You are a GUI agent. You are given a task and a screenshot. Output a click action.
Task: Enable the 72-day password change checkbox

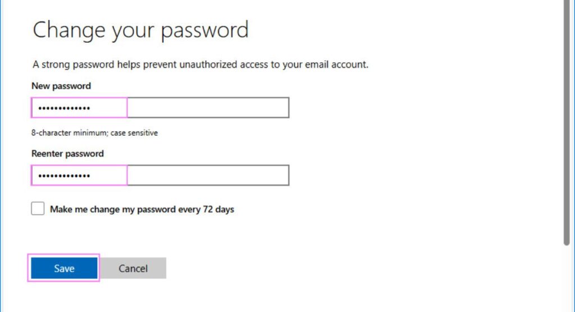click(38, 209)
